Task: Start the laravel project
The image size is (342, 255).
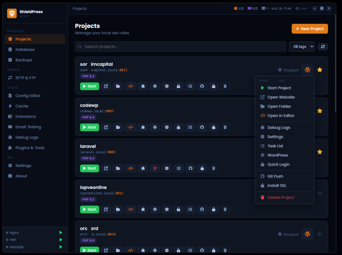Action: pos(89,168)
